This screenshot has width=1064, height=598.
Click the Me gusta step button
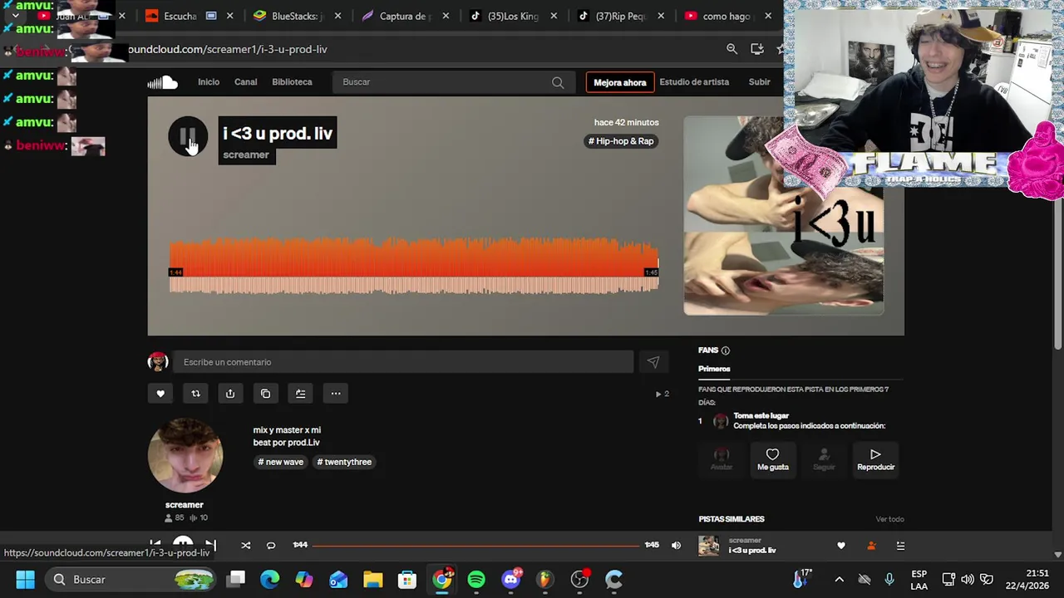tap(772, 458)
